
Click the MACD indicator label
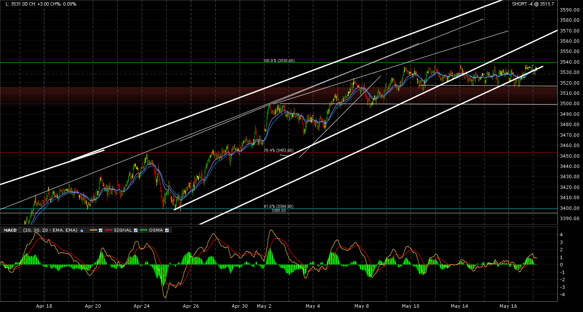(x=10, y=230)
